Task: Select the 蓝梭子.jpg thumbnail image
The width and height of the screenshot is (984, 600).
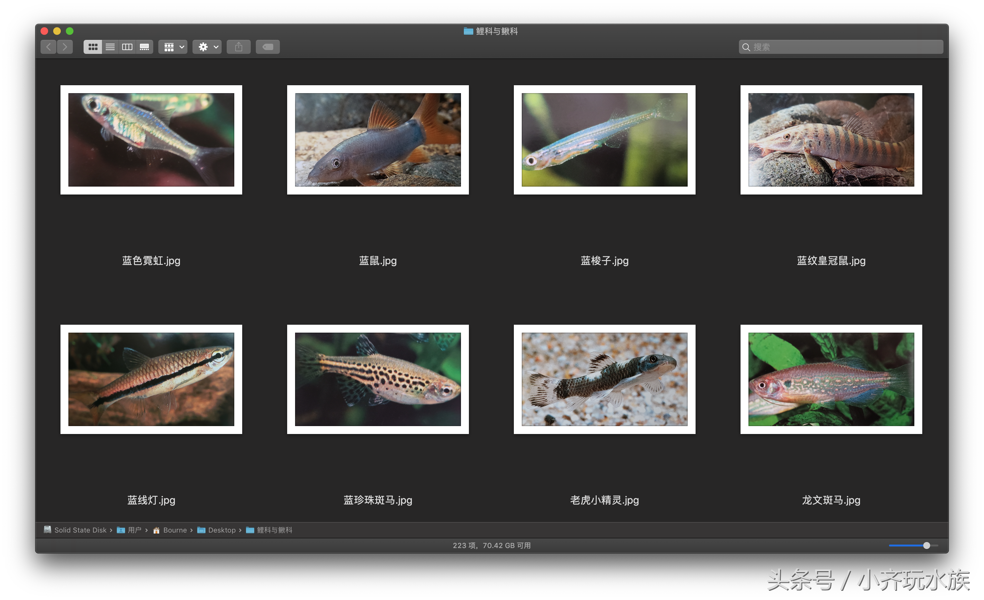Action: (x=605, y=140)
